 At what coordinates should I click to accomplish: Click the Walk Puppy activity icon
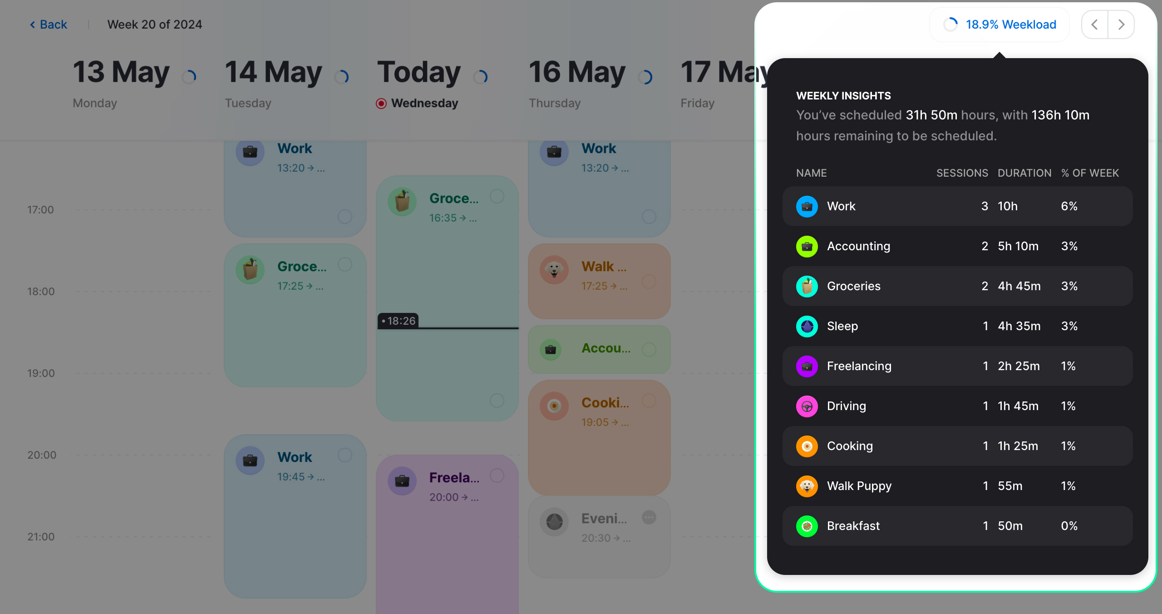click(x=807, y=485)
